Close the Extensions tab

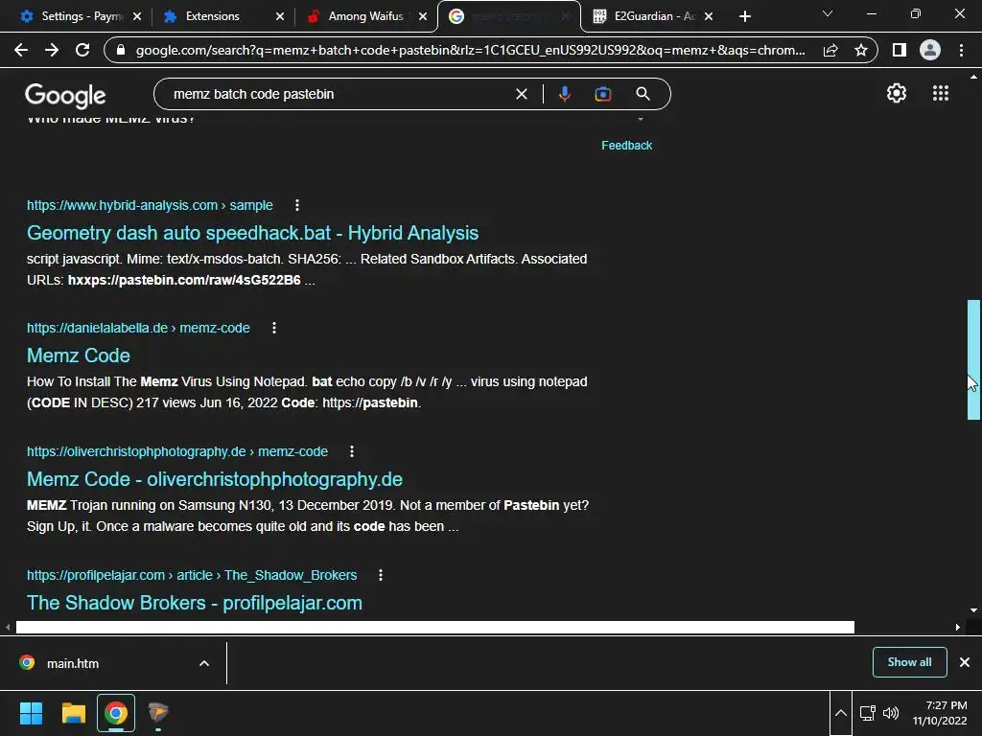tap(280, 16)
